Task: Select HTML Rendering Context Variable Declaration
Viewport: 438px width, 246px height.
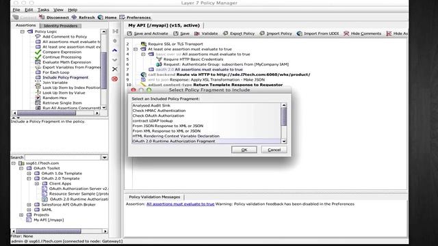Action: (207, 136)
